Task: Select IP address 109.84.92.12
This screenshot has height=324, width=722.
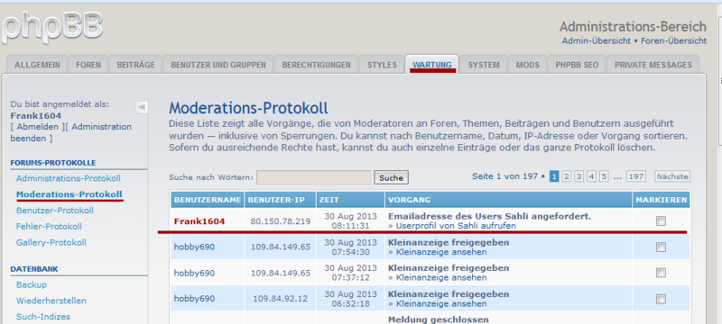Action: coord(281,298)
